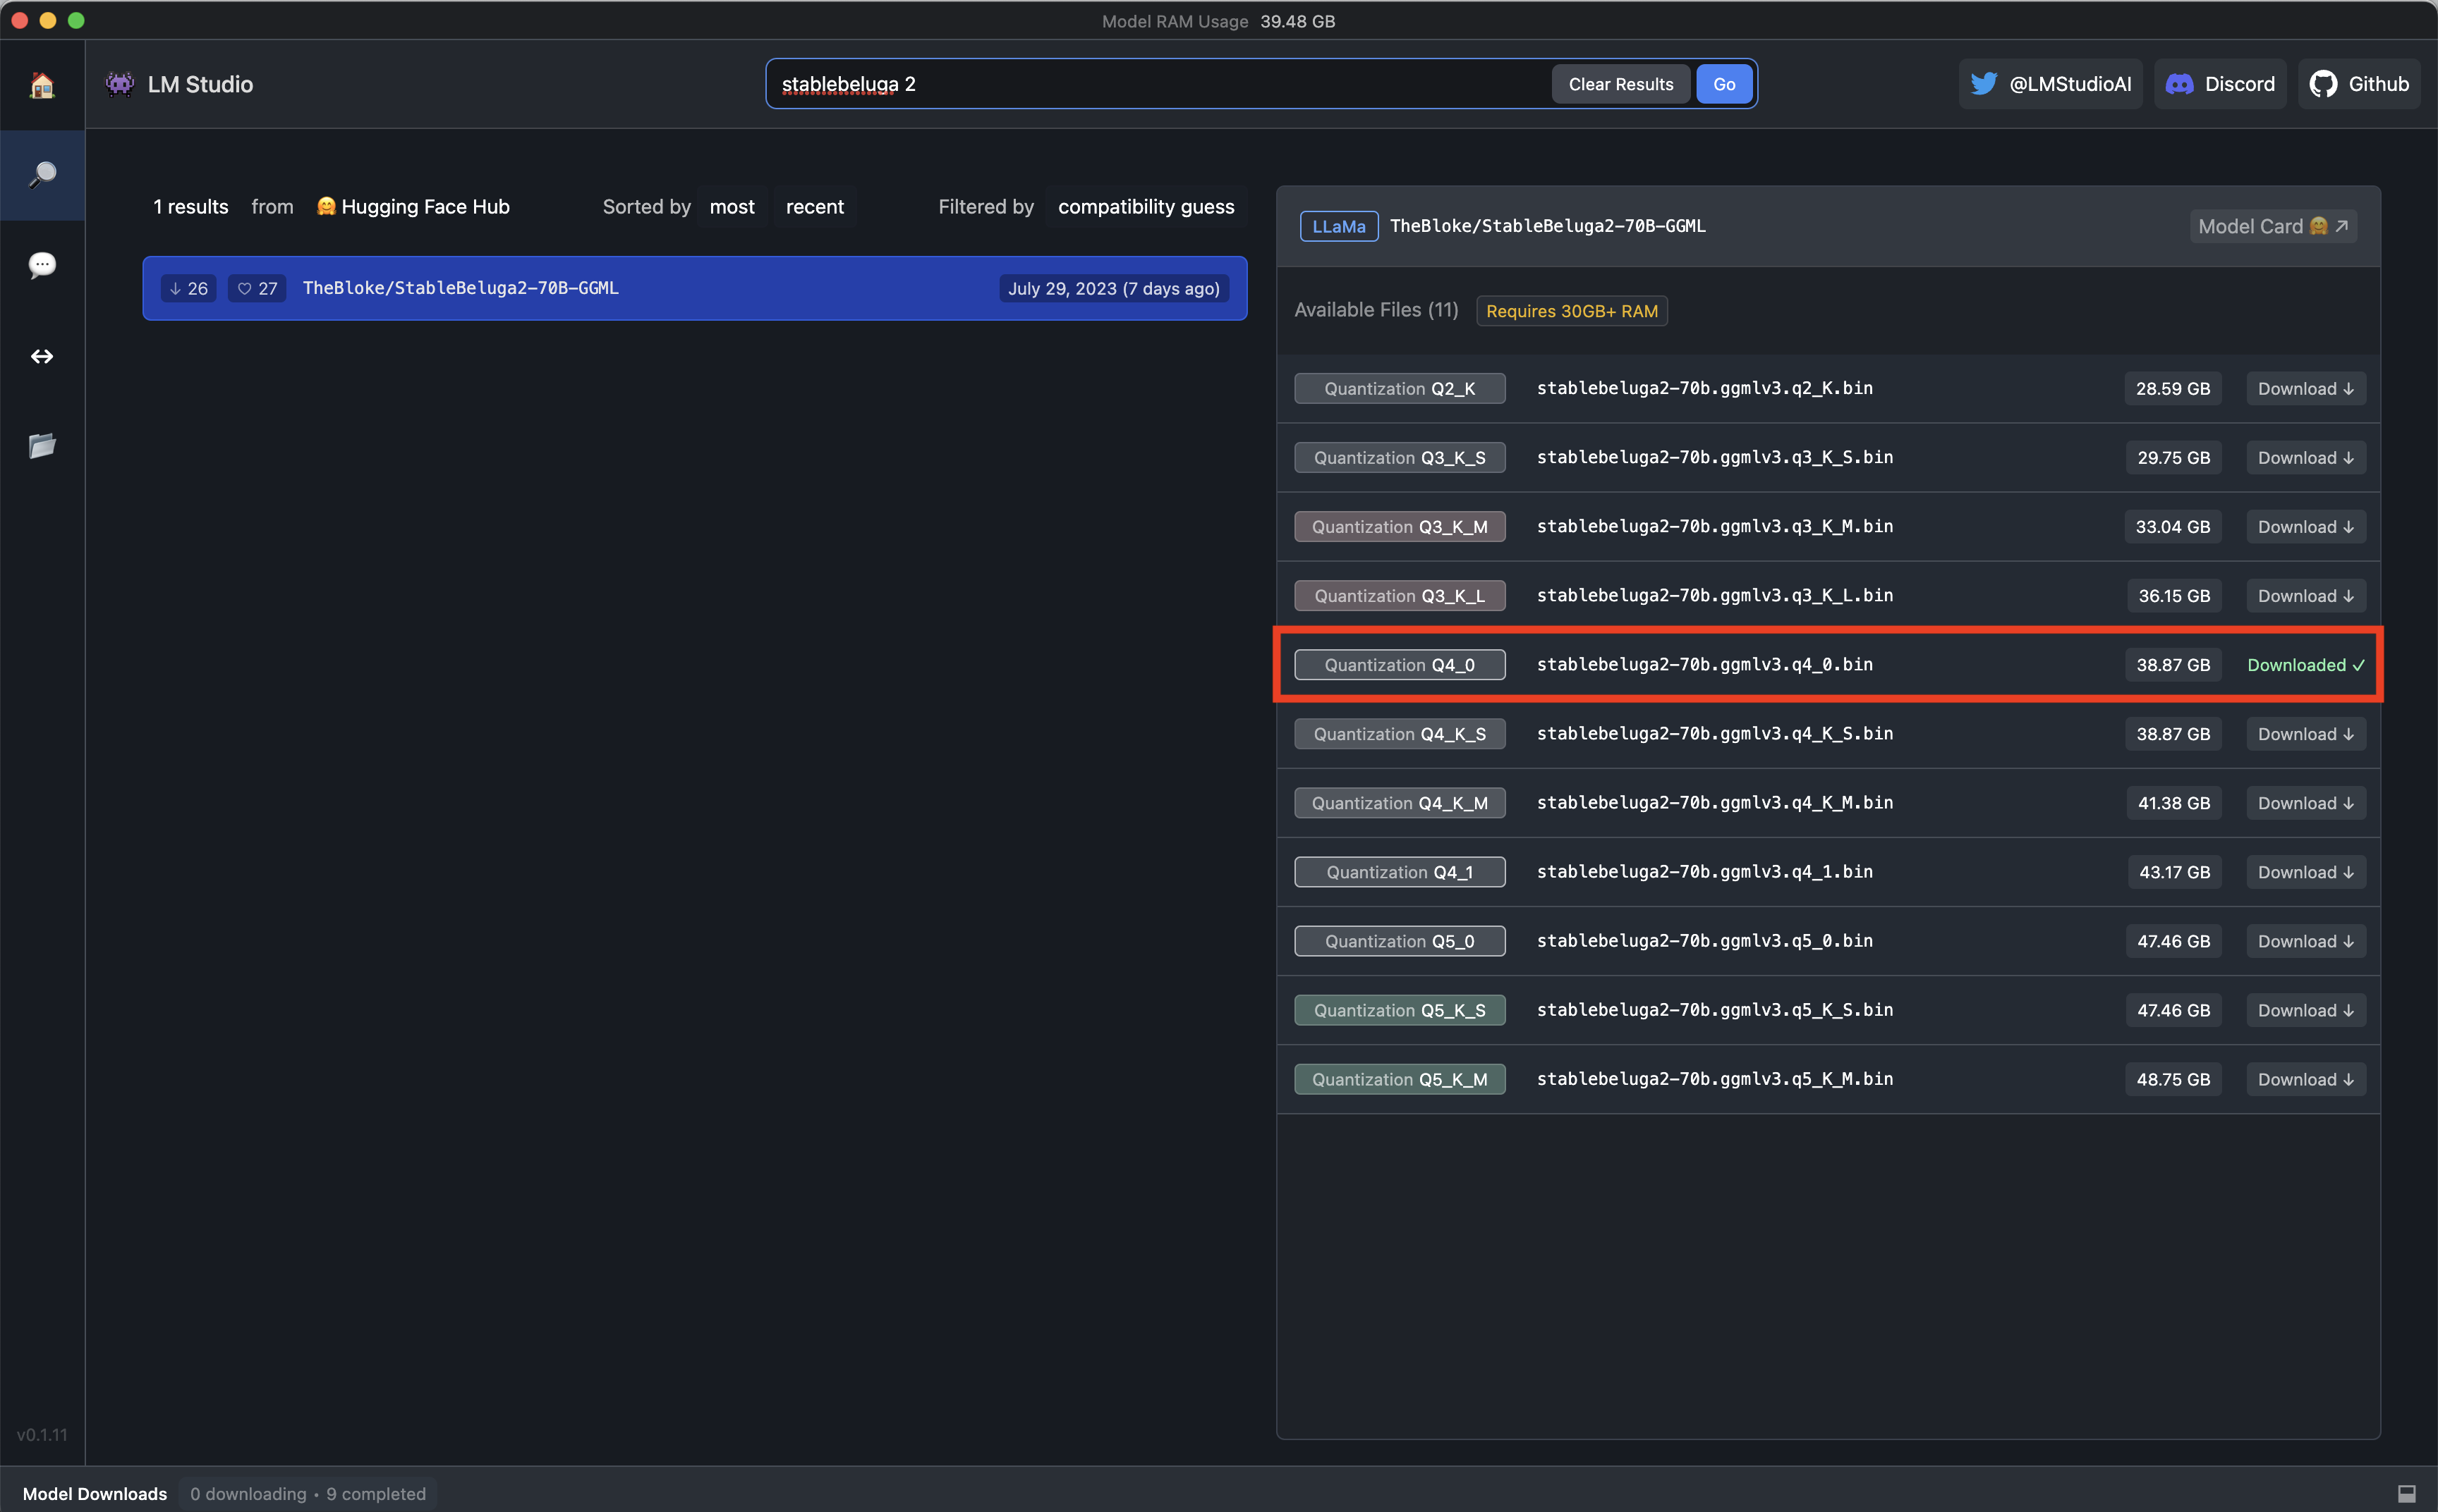Open the Model Downloads bottom panel

point(95,1493)
